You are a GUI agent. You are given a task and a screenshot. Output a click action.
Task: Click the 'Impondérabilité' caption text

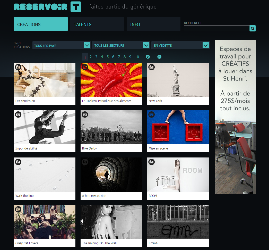point(26,148)
